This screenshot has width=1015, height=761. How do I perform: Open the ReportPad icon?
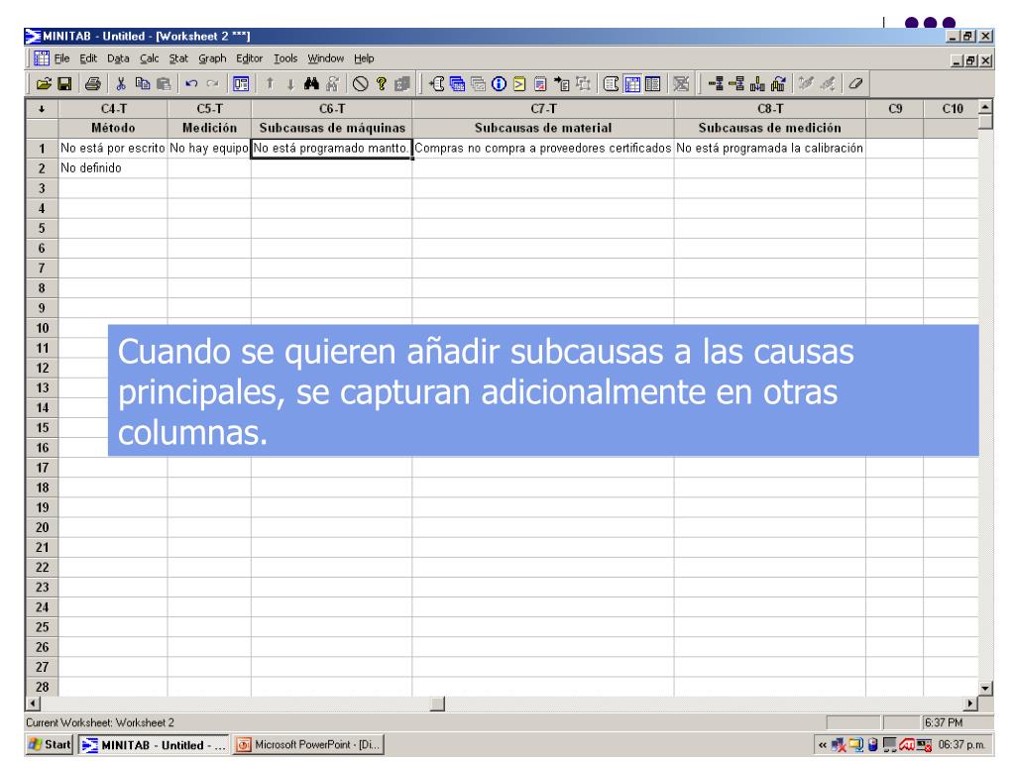pos(540,83)
